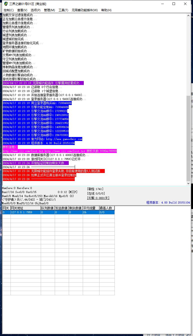This screenshot has width=193, height=336.
Task: Open the 工具(T) menu
Action: pos(63,10)
